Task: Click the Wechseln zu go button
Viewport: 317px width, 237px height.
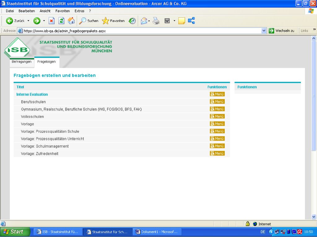Action: tap(281, 31)
